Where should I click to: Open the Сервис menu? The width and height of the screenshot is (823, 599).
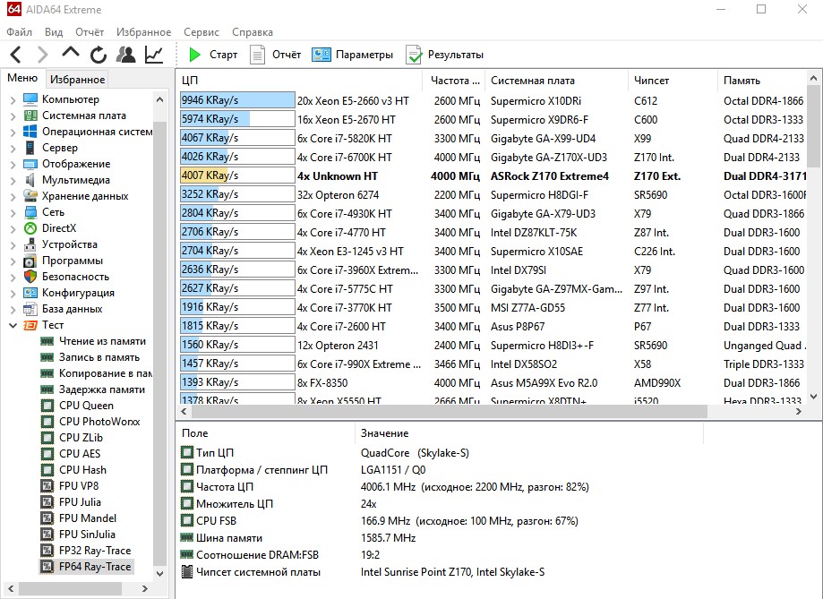tap(201, 32)
